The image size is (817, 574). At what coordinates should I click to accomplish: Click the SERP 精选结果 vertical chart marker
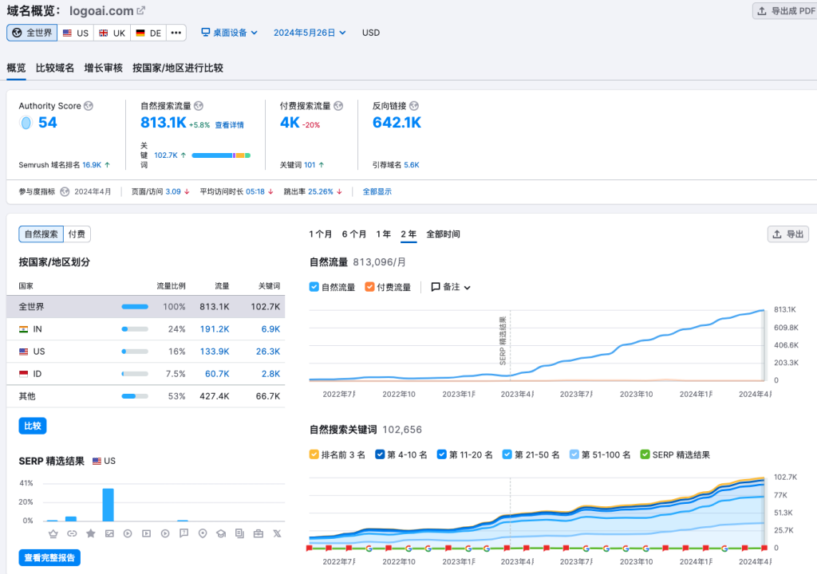(503, 340)
